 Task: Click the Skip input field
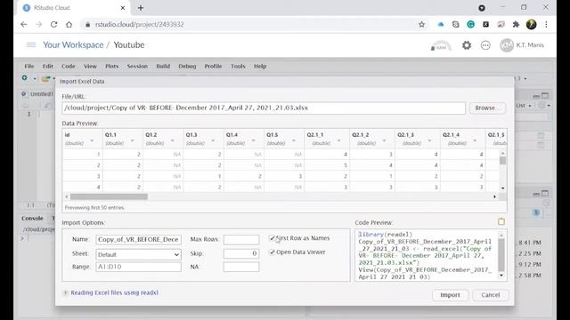click(241, 253)
